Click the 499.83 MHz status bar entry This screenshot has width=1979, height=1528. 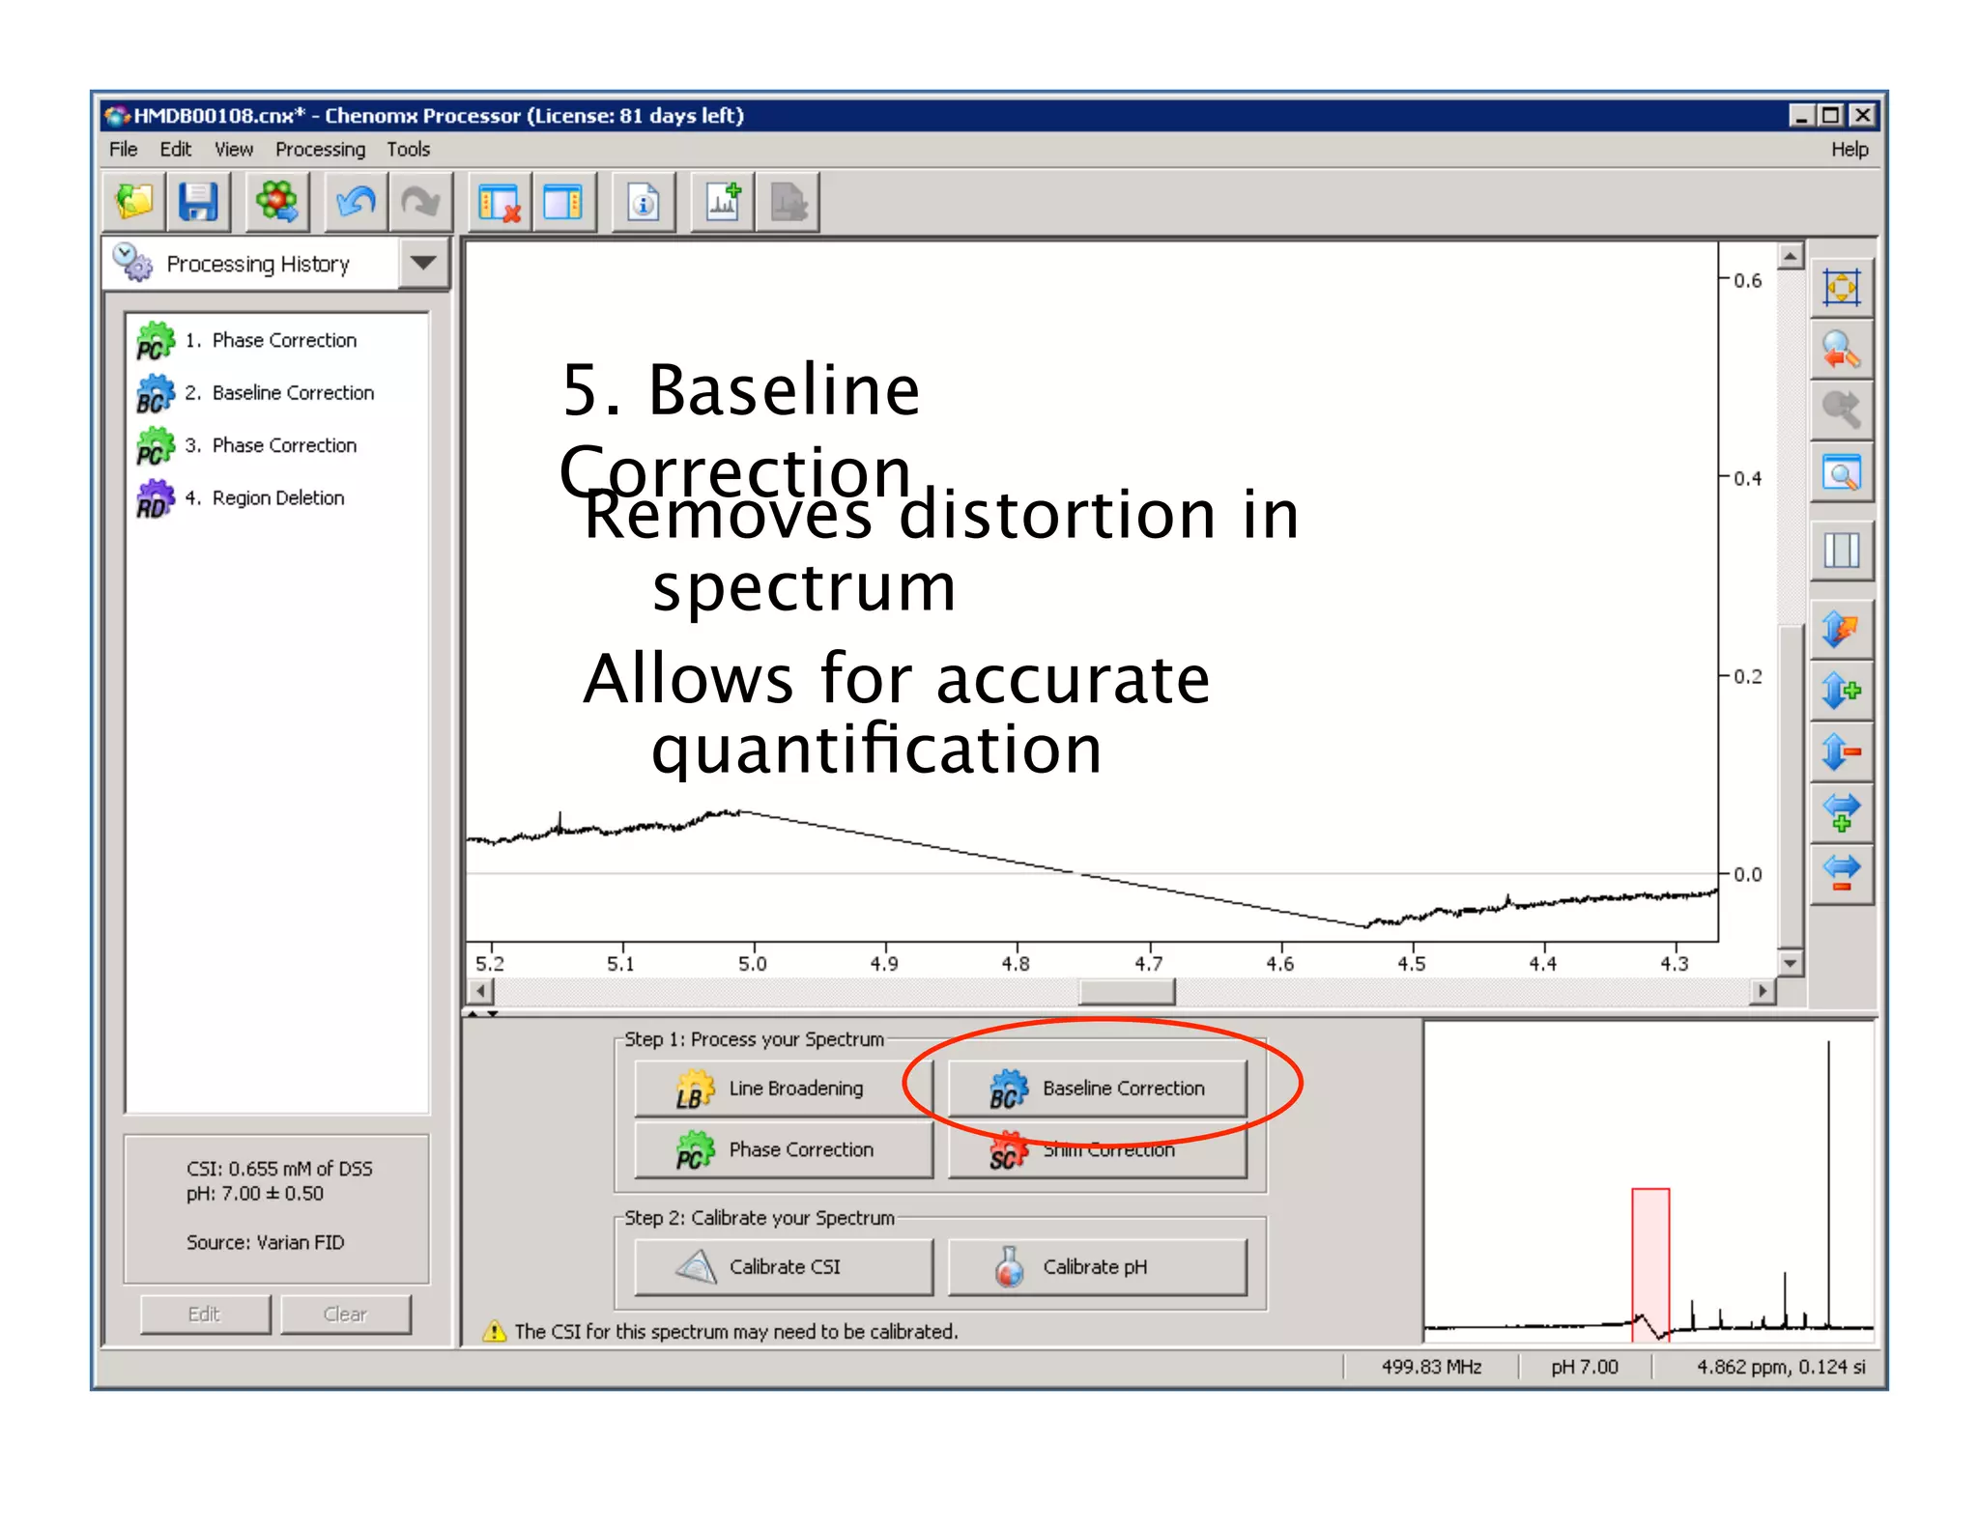[1431, 1367]
